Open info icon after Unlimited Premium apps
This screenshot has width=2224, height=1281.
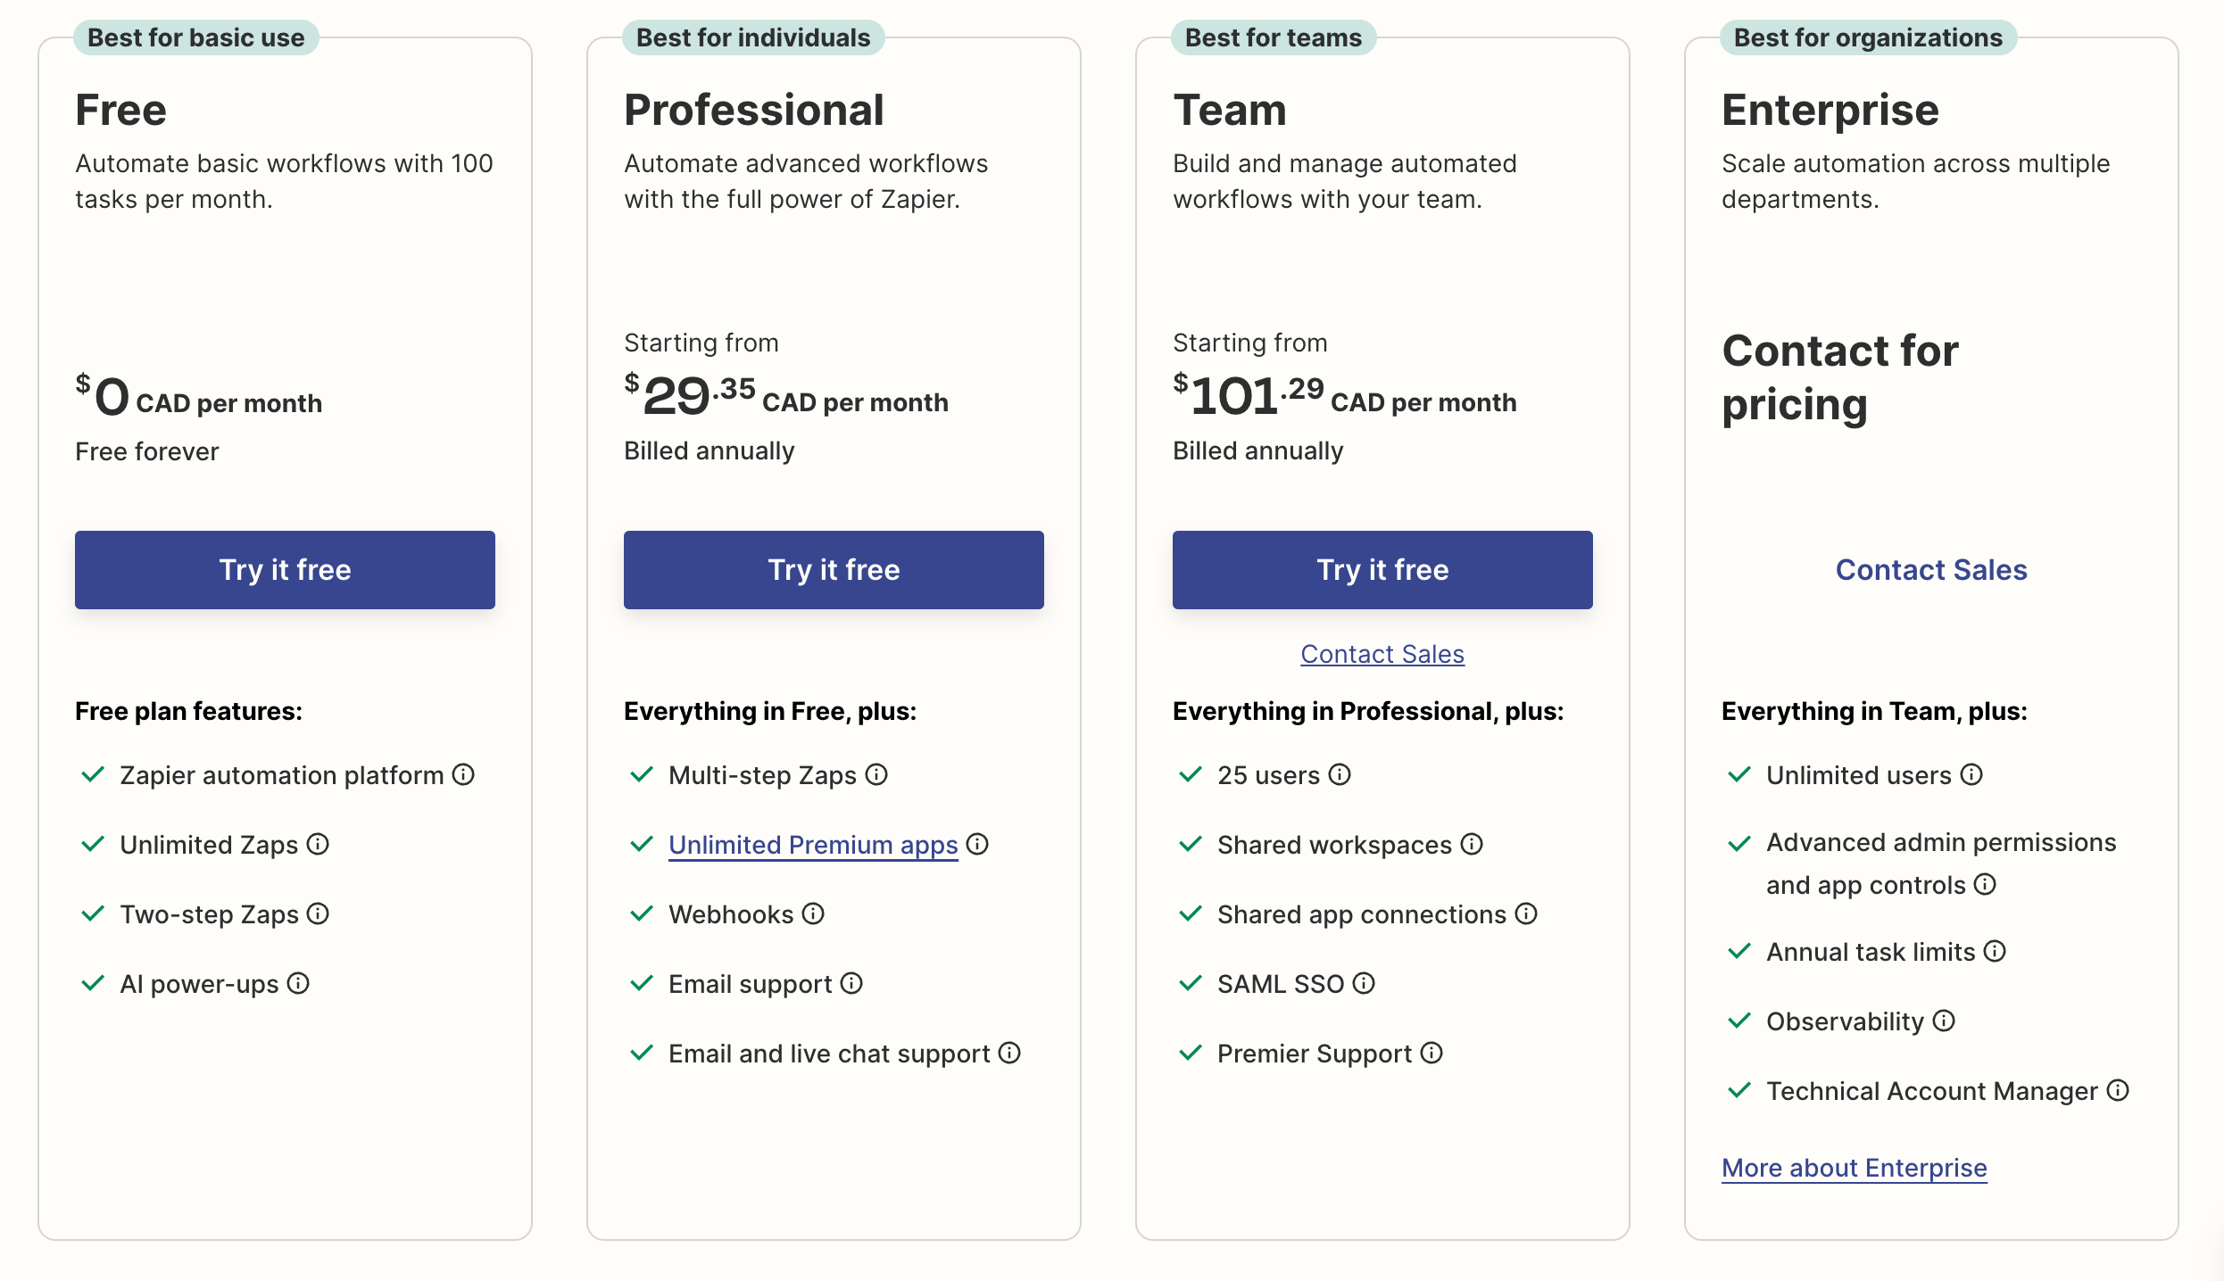977,844
